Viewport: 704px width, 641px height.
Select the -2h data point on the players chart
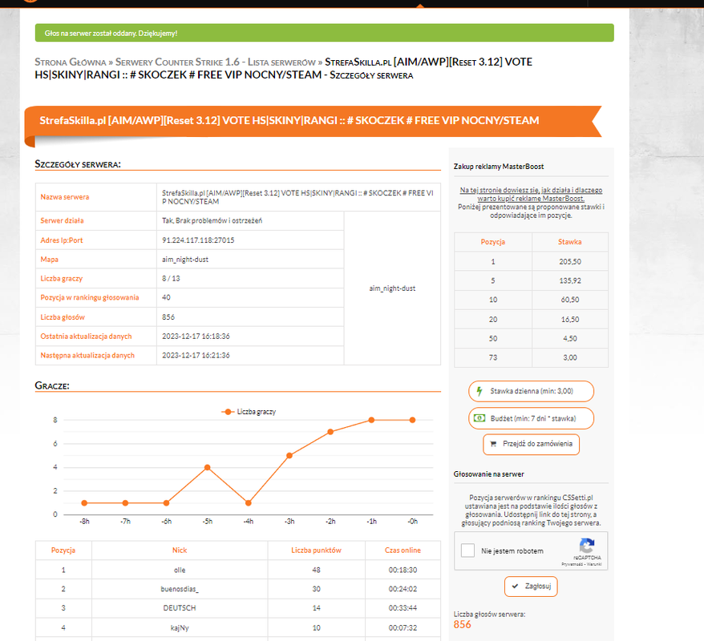[x=330, y=432]
